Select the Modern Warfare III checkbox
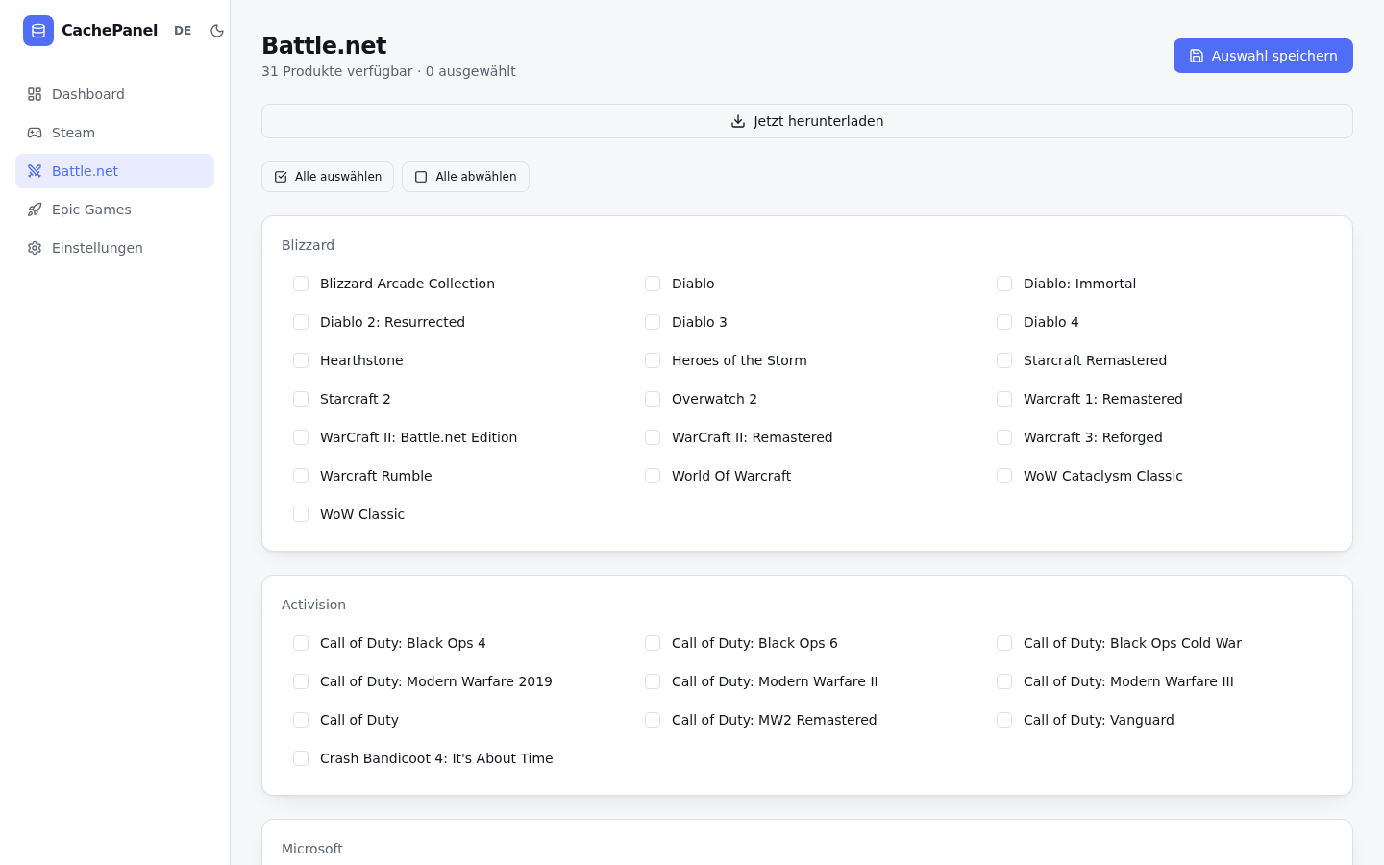Screen dimensions: 1384x865 point(1004,681)
